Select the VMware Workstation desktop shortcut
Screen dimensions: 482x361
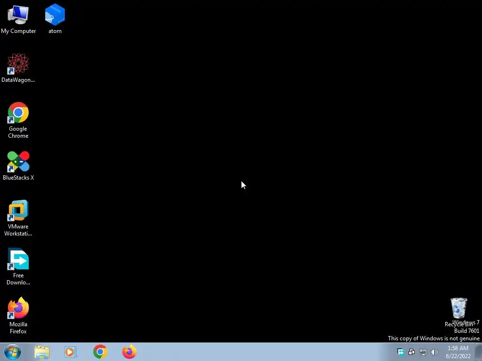[x=18, y=218]
